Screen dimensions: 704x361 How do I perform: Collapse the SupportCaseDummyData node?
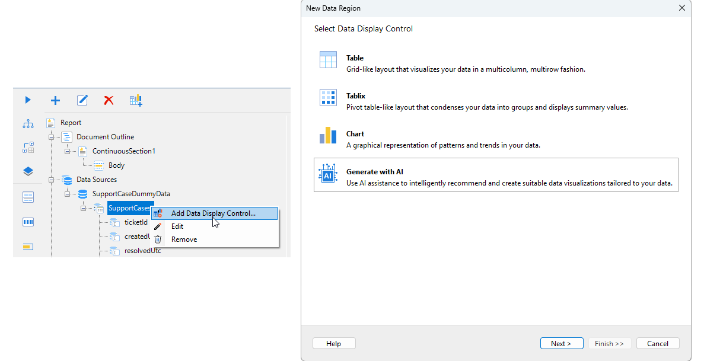coord(68,194)
